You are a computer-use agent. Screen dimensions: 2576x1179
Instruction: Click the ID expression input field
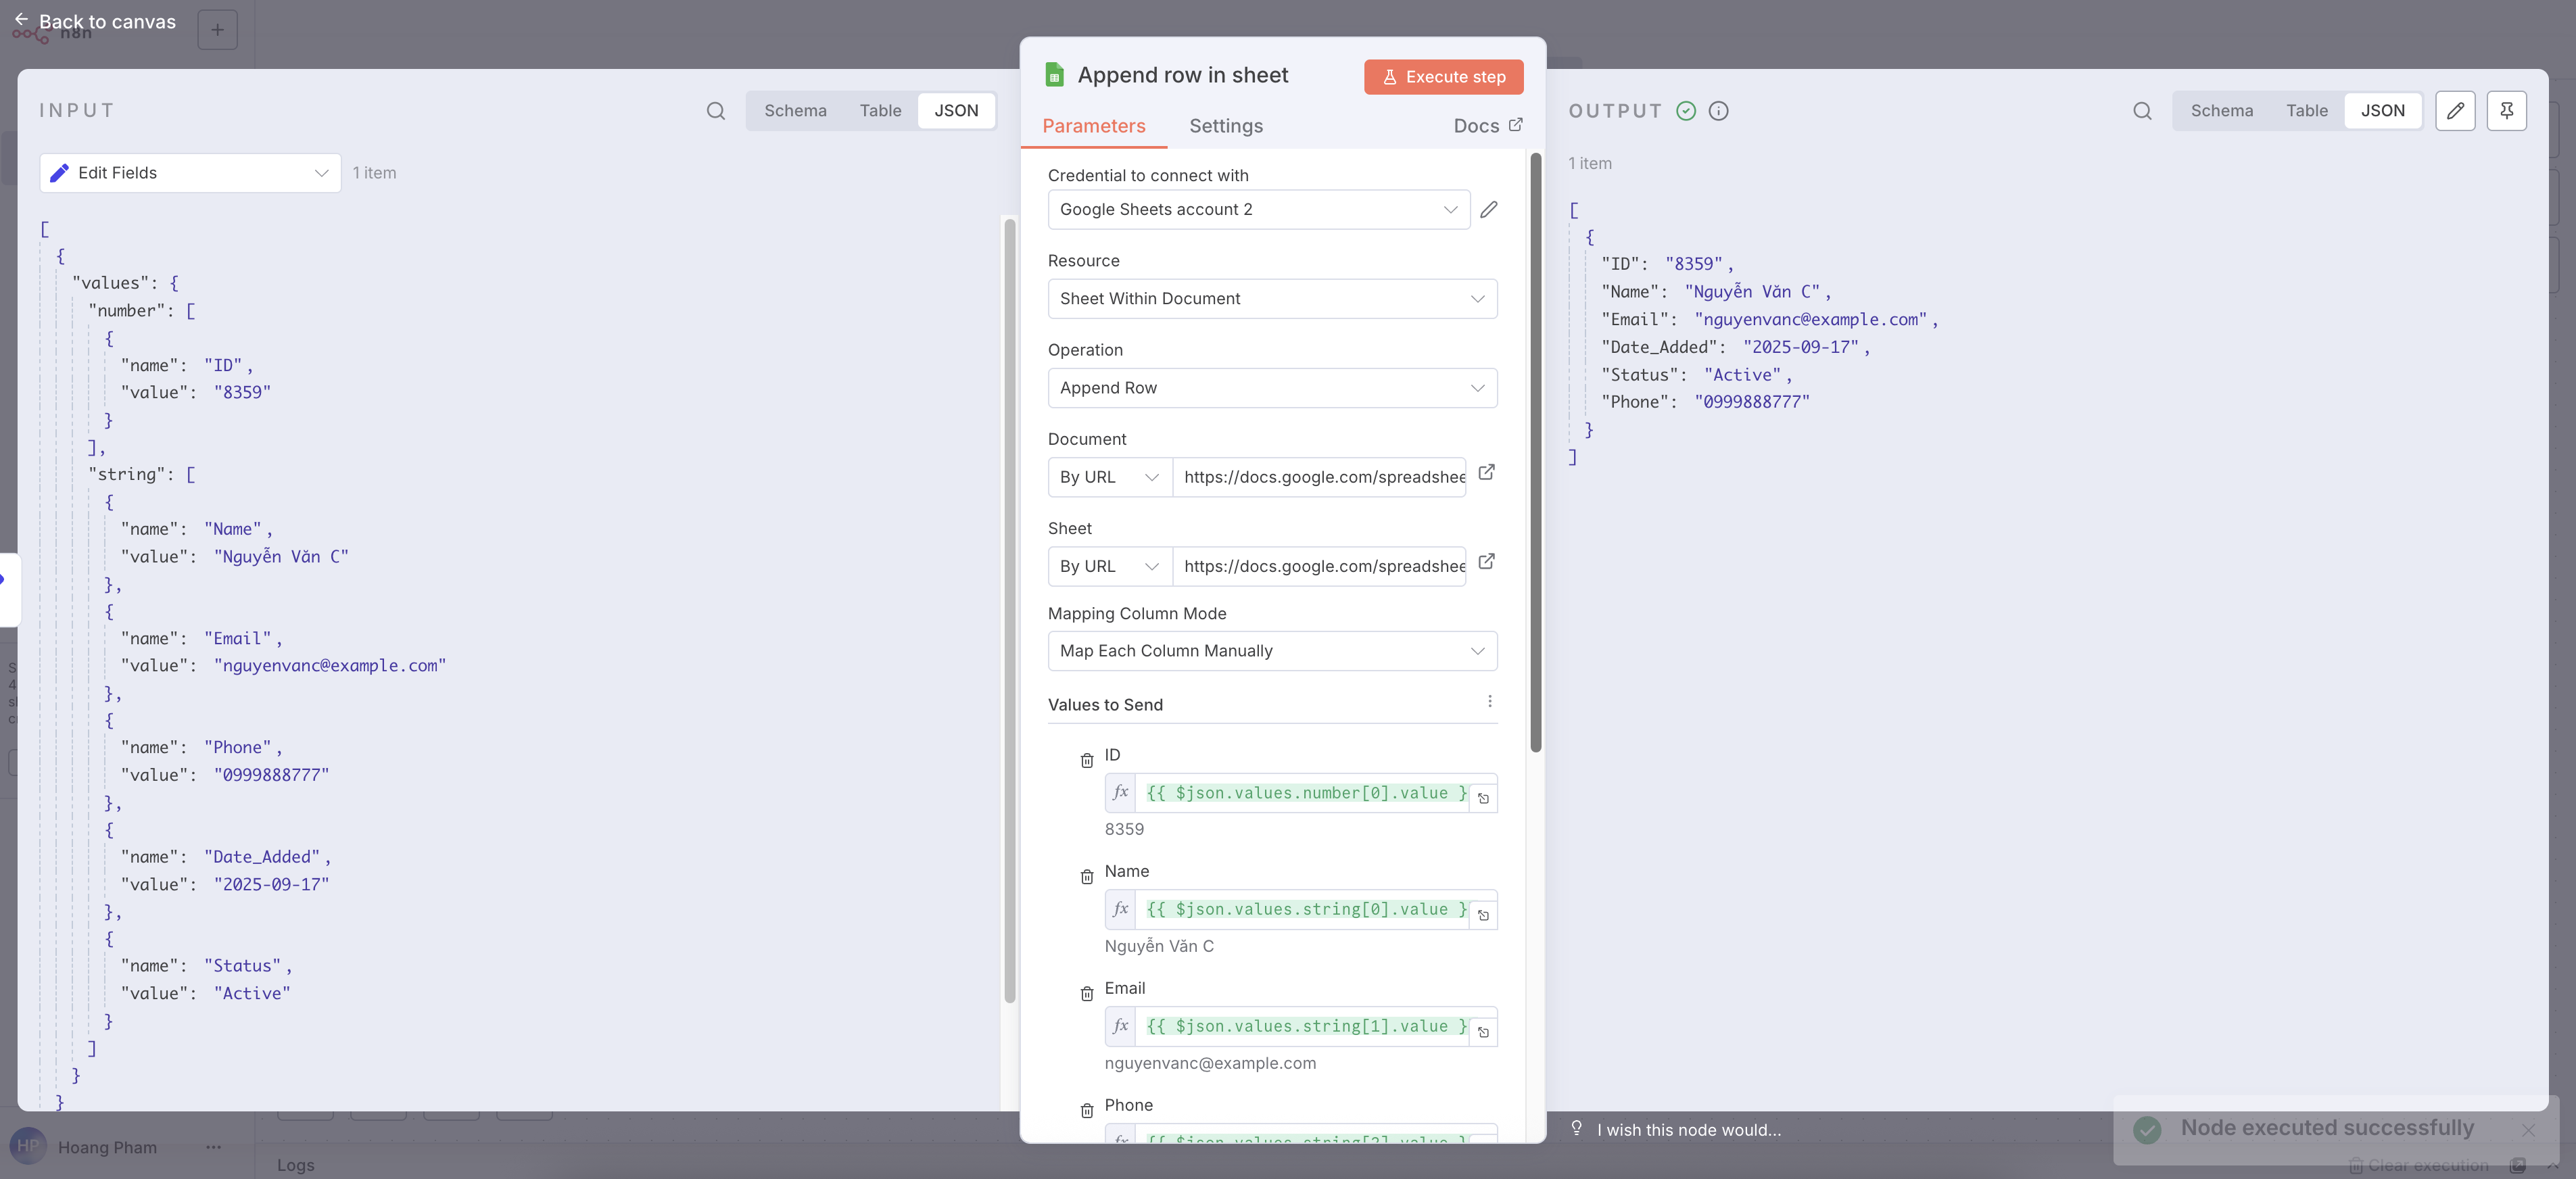coord(1303,792)
